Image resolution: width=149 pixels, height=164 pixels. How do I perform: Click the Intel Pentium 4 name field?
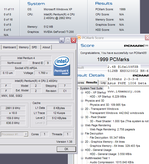click(26, 58)
